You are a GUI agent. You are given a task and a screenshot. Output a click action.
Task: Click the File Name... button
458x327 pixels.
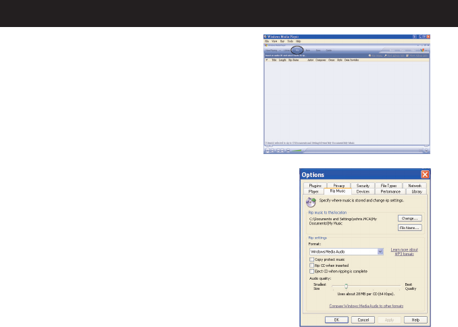(410, 228)
